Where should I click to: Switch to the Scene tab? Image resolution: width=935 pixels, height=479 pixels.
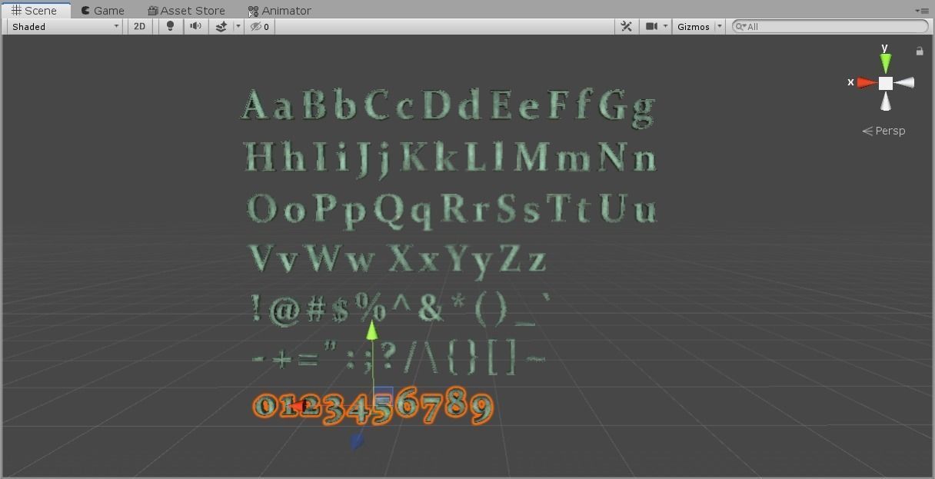35,11
